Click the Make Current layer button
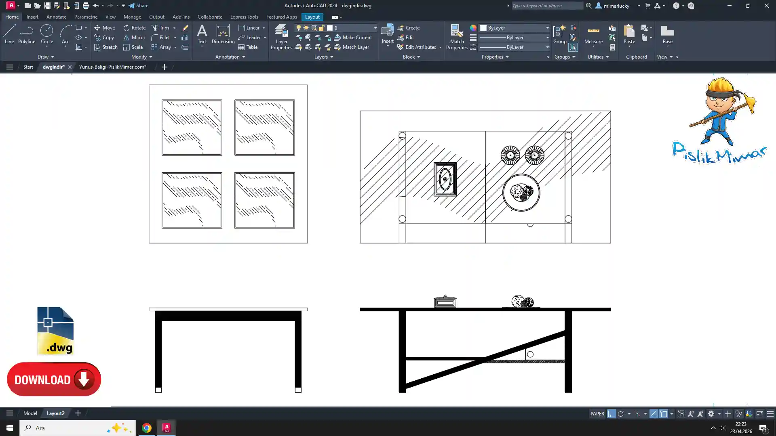 tap(353, 38)
